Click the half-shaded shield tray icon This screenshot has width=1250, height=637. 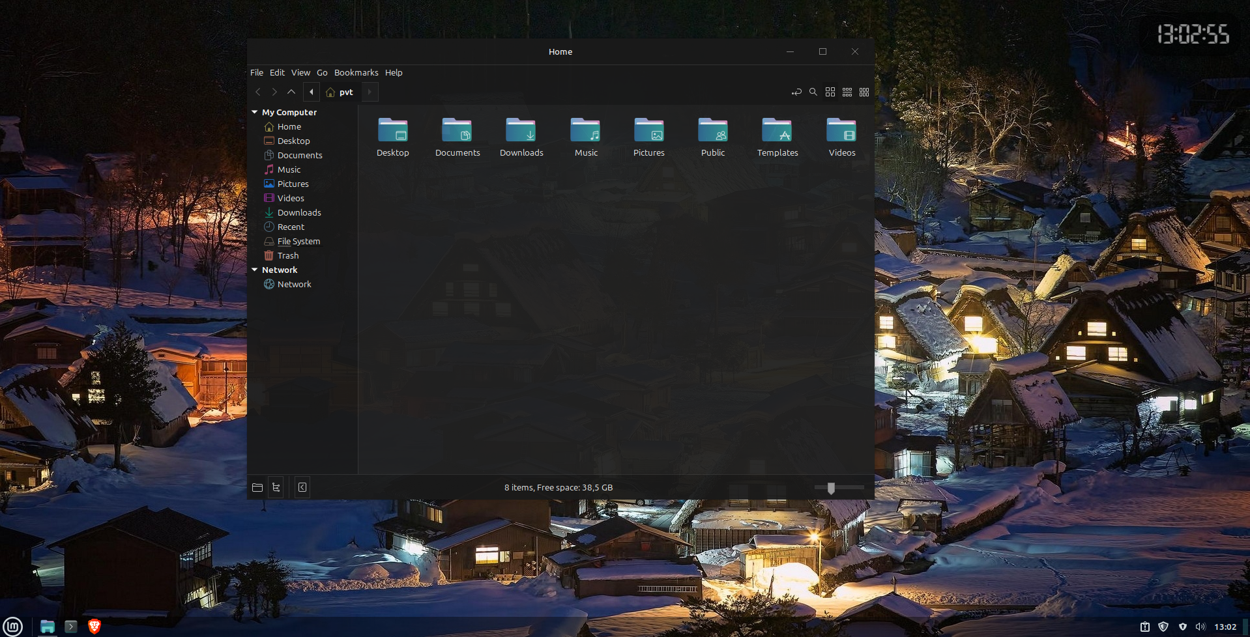(x=1163, y=627)
